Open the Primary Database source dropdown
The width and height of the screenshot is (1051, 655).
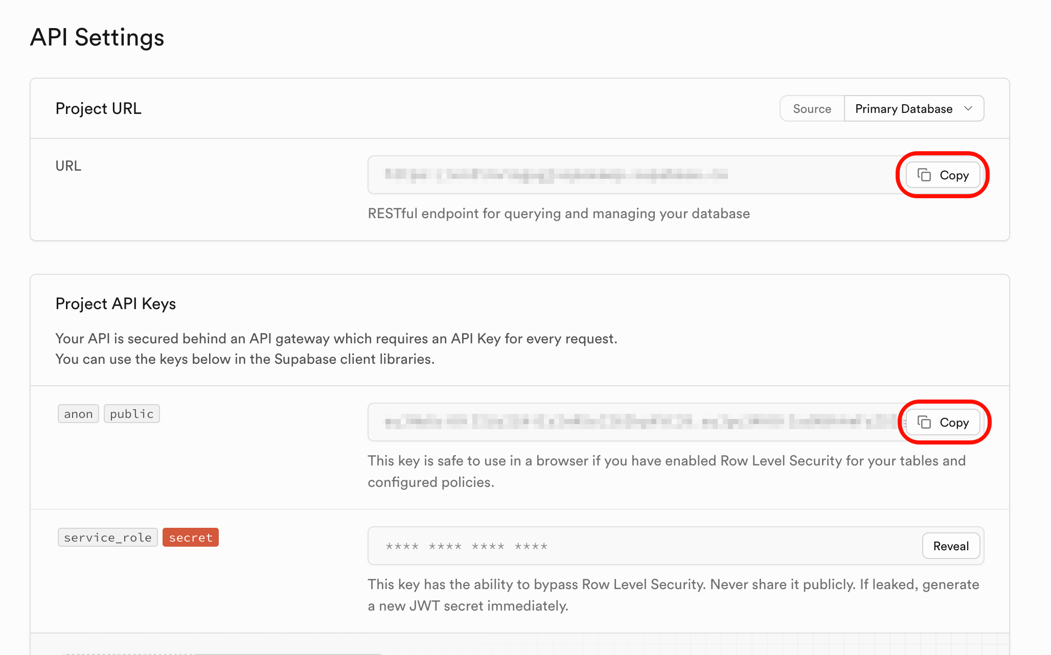pyautogui.click(x=903, y=109)
